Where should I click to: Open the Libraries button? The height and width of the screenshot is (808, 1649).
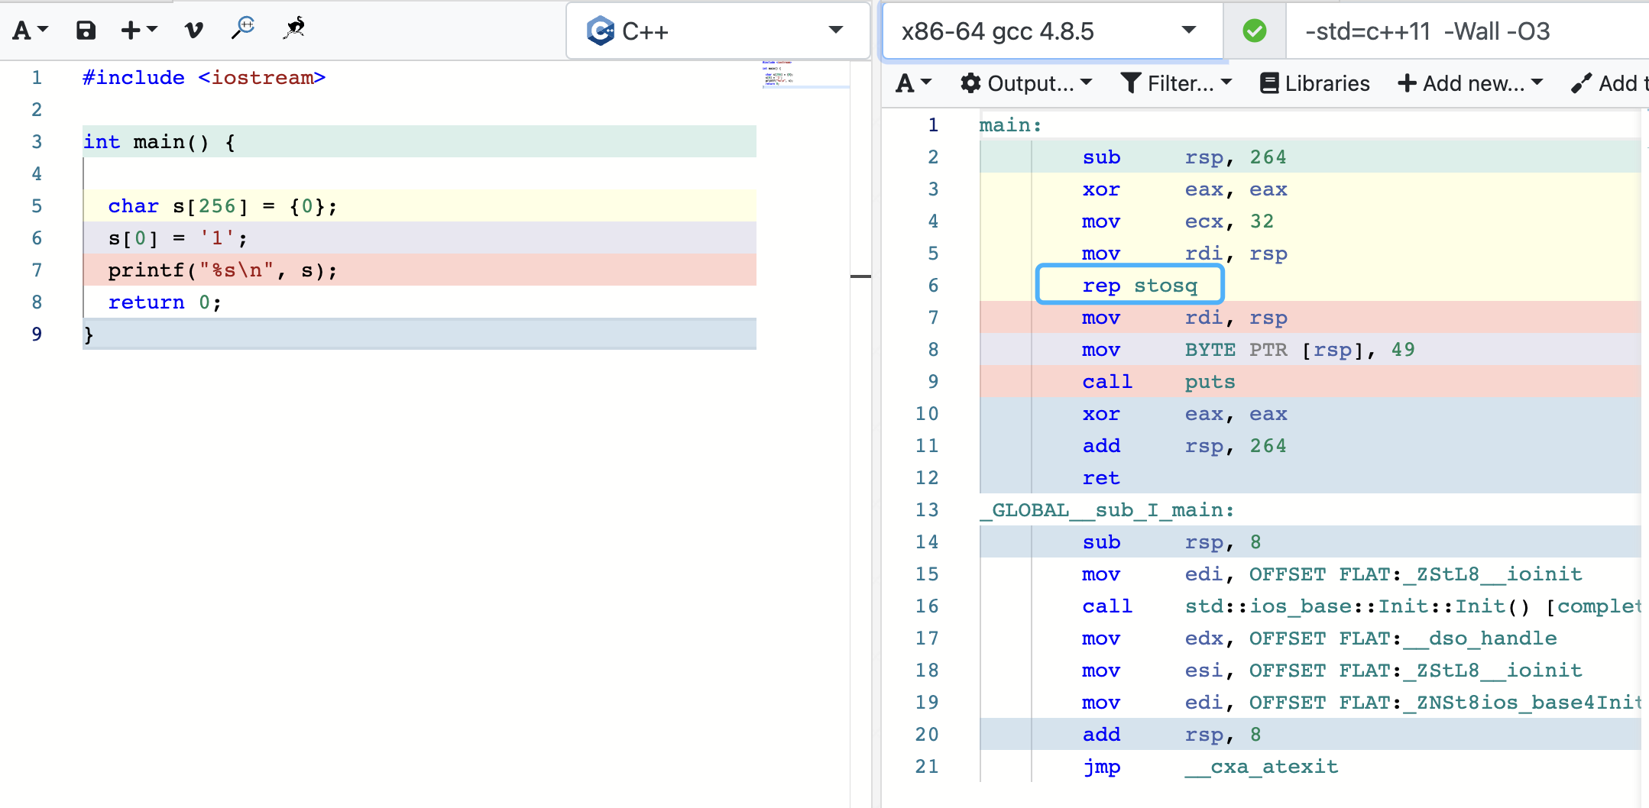1314,83
